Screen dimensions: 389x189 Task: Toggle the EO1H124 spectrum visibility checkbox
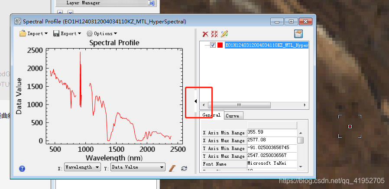pyautogui.click(x=213, y=45)
